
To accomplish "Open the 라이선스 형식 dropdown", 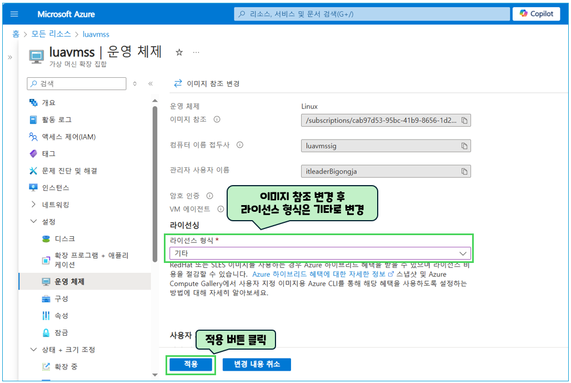I will [x=320, y=253].
